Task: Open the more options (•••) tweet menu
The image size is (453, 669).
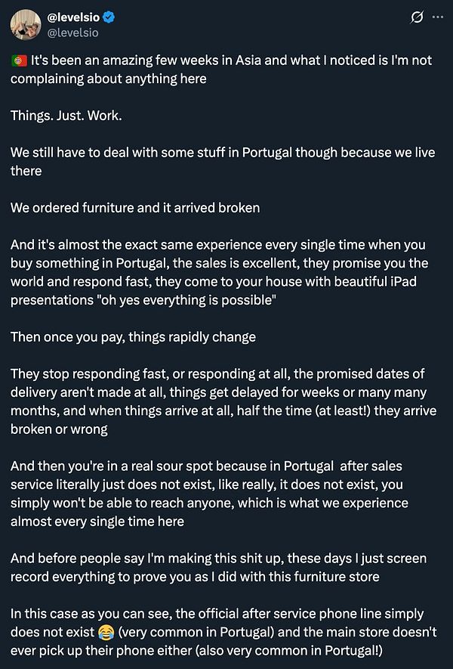Action: [439, 17]
